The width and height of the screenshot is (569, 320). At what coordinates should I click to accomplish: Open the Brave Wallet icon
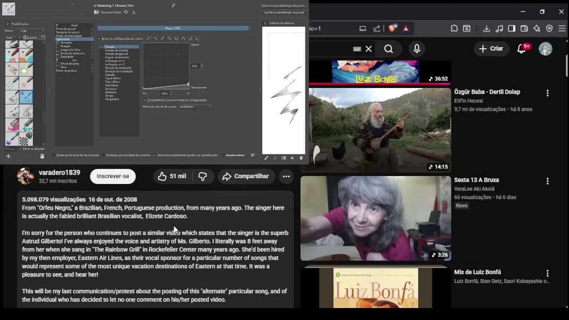[x=524, y=28]
